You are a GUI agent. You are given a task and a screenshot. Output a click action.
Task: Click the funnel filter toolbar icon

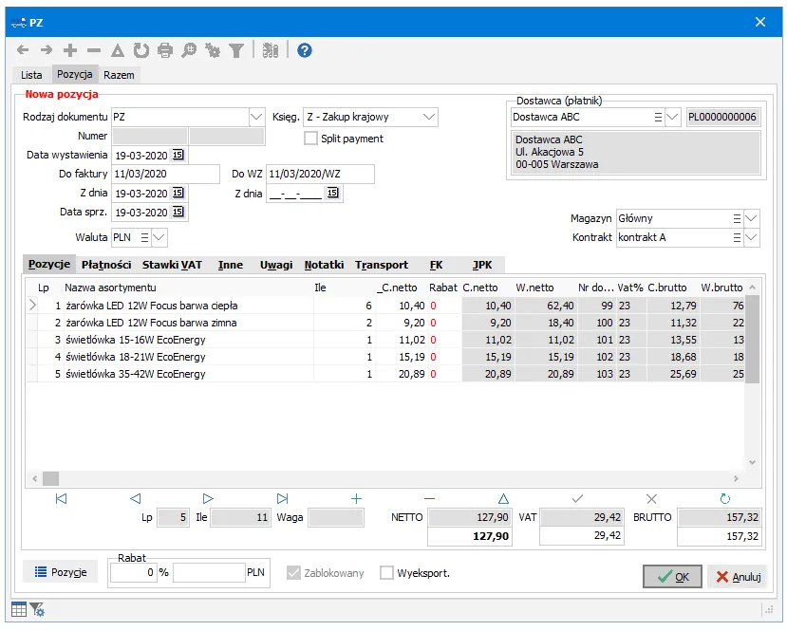coord(235,50)
